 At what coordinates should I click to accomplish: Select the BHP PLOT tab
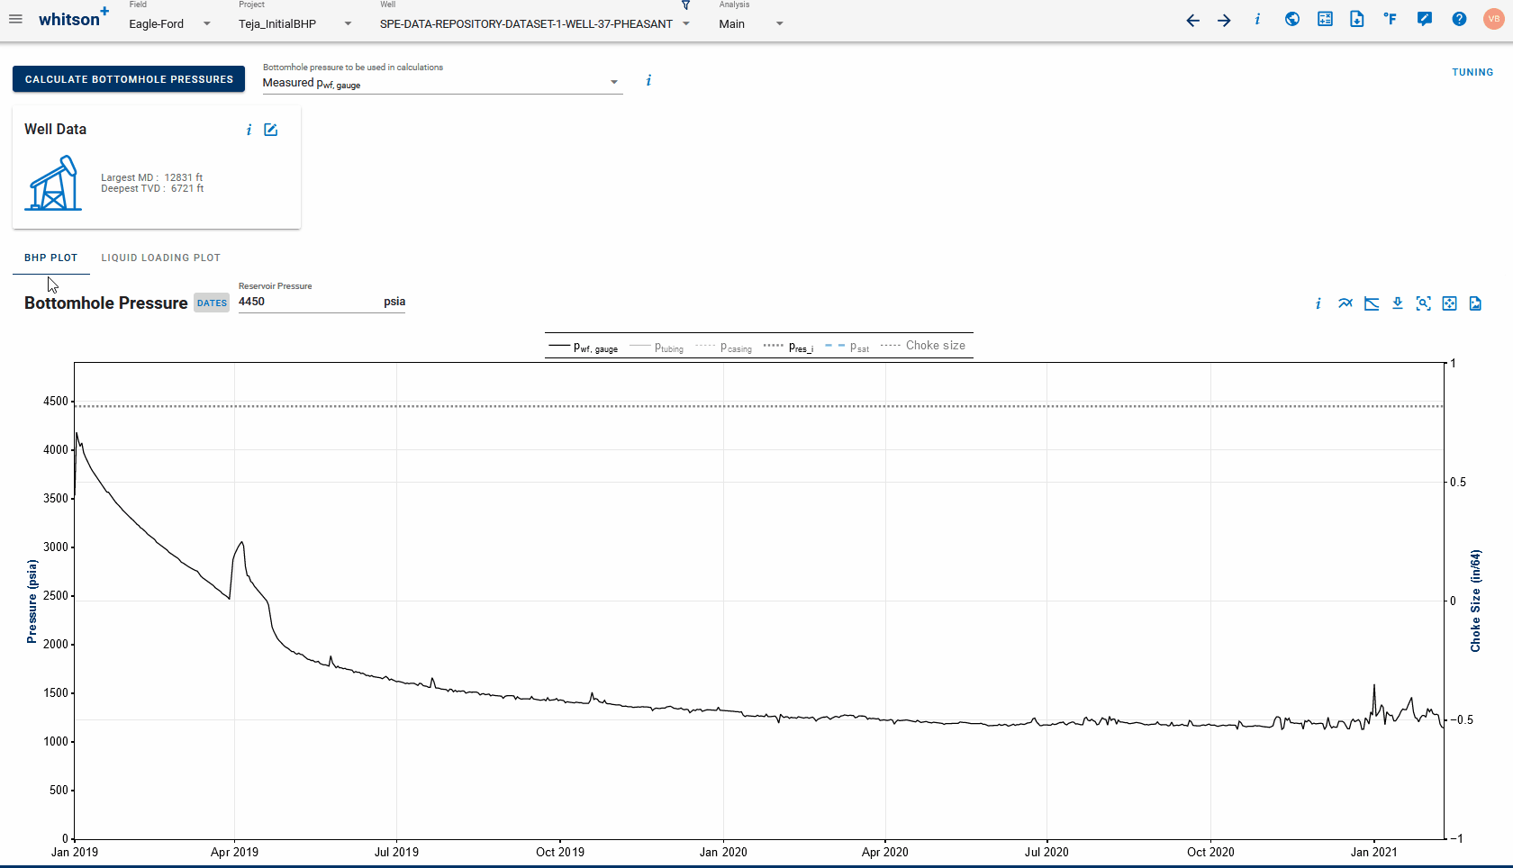click(51, 258)
